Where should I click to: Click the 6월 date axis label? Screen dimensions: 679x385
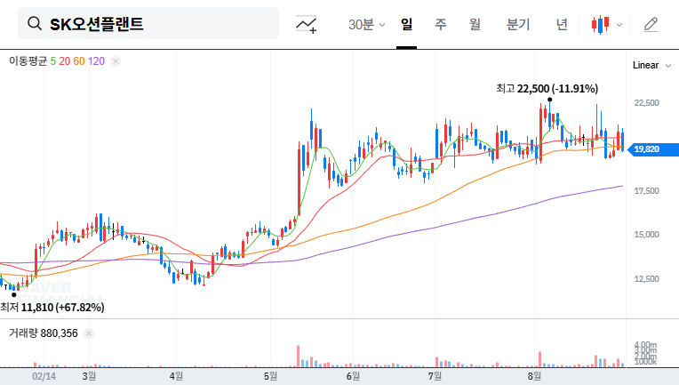pyautogui.click(x=353, y=376)
